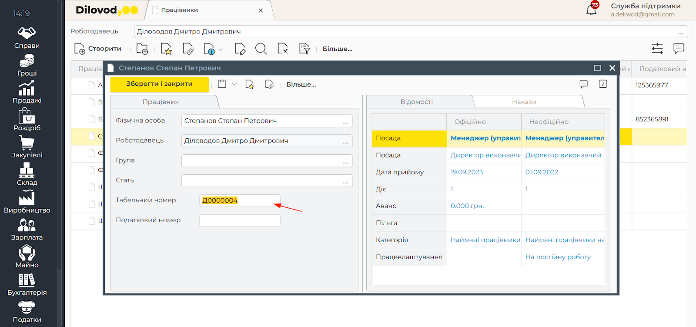Open Група field selection ellipsis
The height and width of the screenshot is (327, 696).
click(346, 161)
